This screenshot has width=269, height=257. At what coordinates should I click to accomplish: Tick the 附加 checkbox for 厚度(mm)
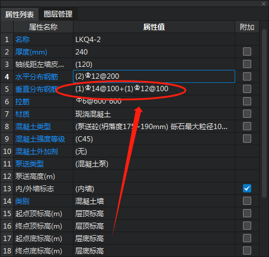click(247, 52)
